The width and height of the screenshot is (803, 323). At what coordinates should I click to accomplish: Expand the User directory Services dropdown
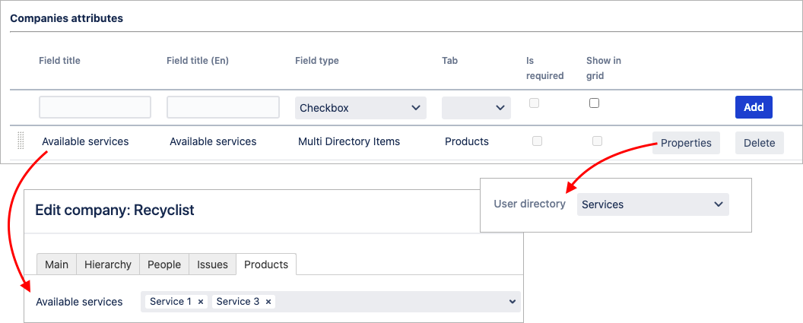coord(652,204)
